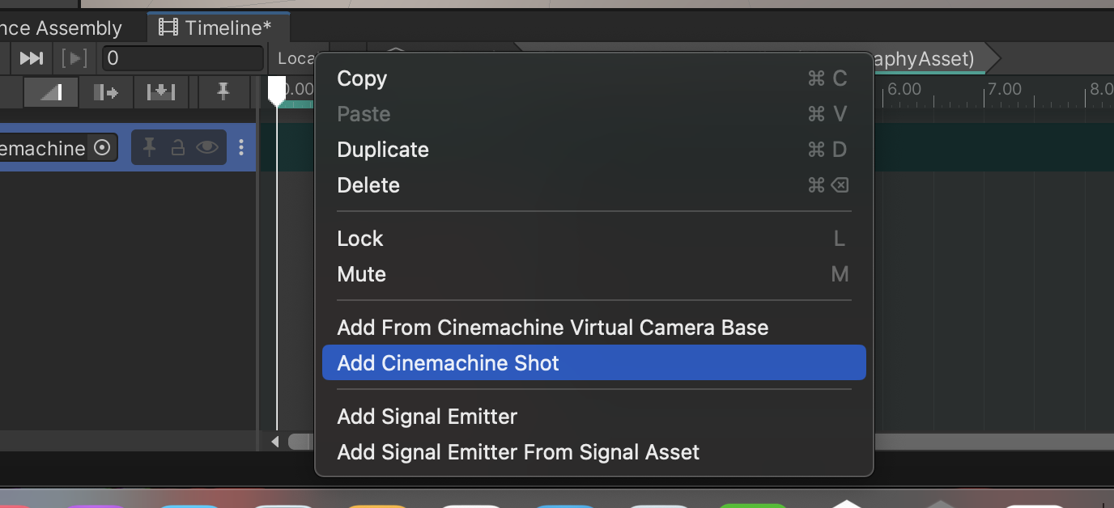Choose Add Cinemachine Shot from context menu

tap(448, 363)
